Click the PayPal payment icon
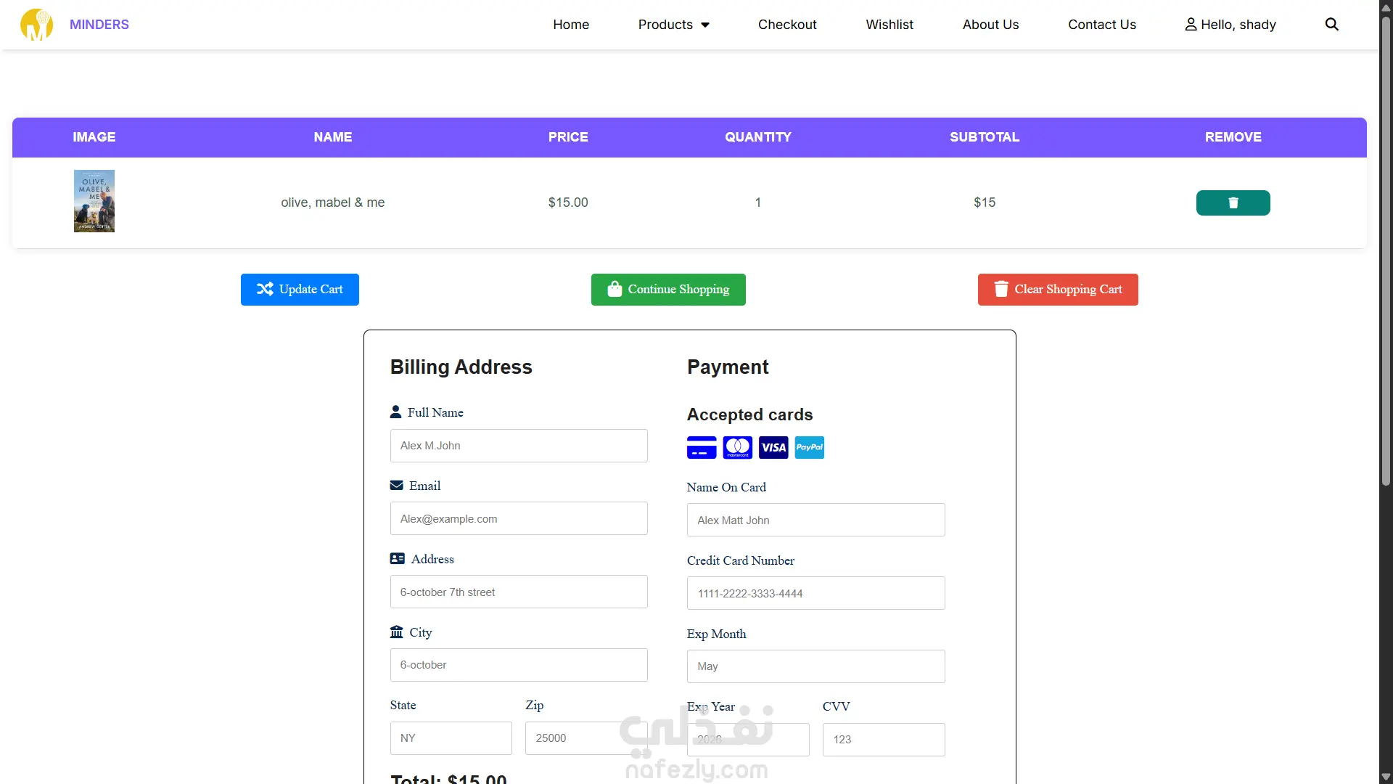Image resolution: width=1393 pixels, height=784 pixels. (809, 447)
